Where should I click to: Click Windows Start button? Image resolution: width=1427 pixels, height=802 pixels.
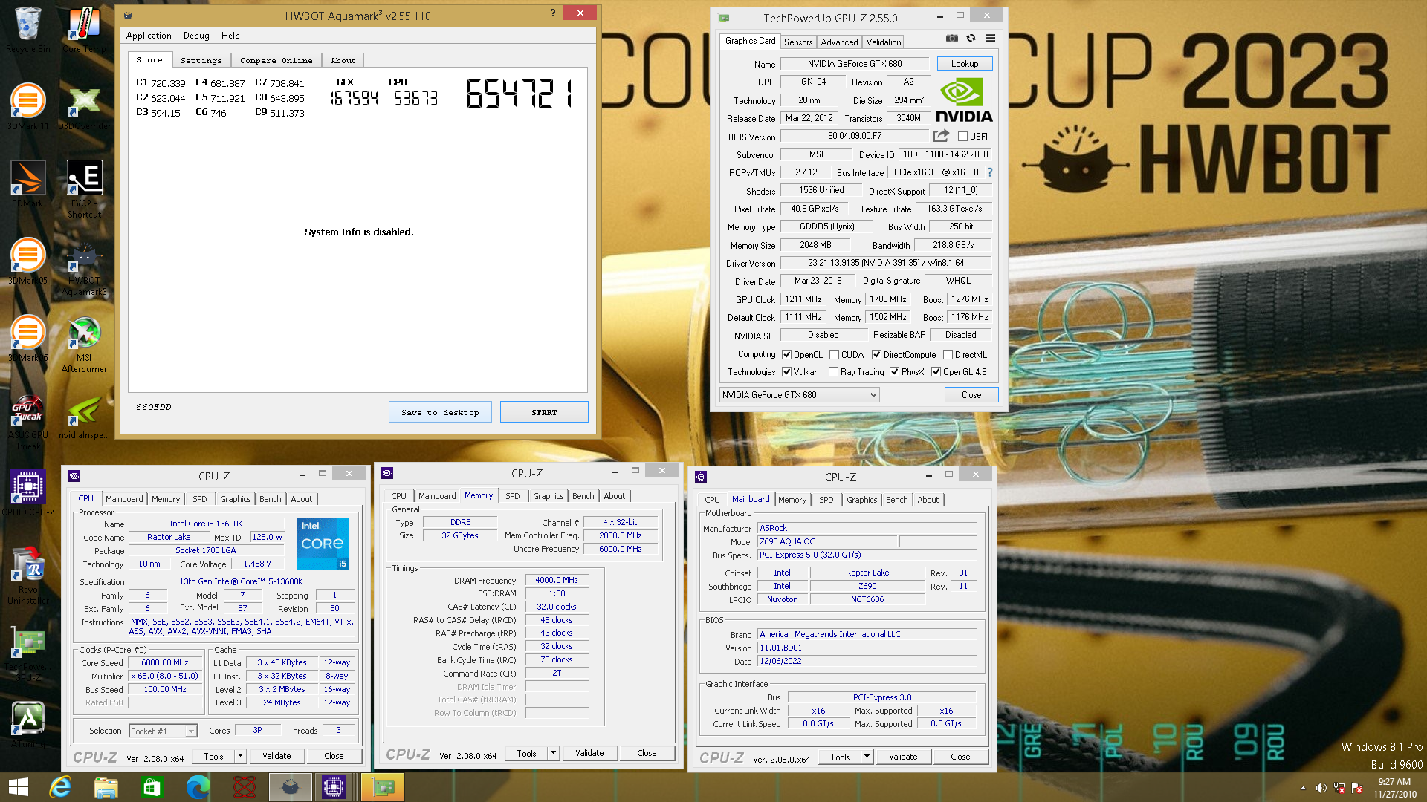click(x=18, y=787)
